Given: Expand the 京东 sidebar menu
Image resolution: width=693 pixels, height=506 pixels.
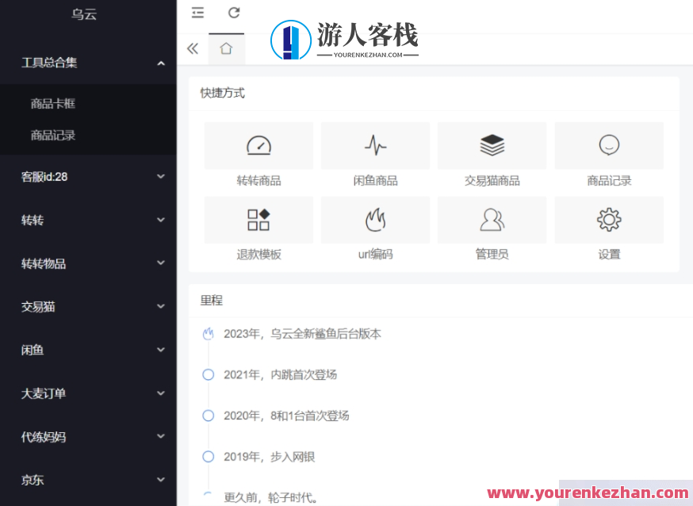Looking at the screenshot, I should point(87,480).
